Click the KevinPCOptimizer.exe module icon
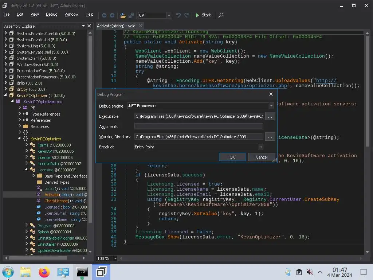 [x=18, y=101]
